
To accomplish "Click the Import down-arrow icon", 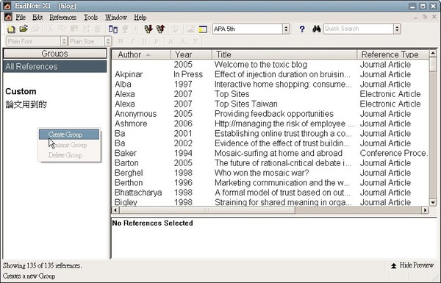I will tap(148, 29).
